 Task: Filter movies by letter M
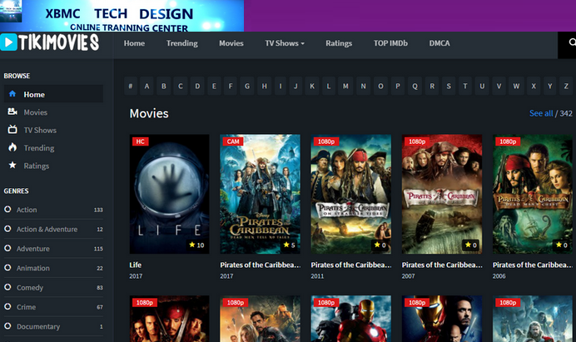click(x=345, y=87)
